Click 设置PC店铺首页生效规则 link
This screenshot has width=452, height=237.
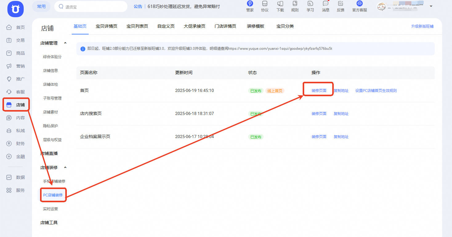coord(376,91)
